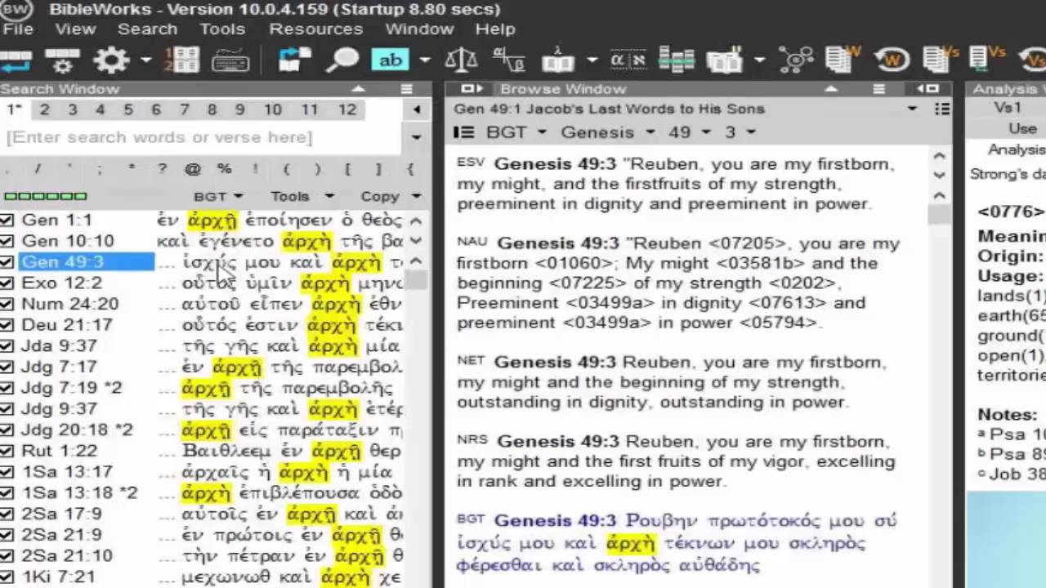Open the Resources menu
Image resolution: width=1046 pixels, height=588 pixels.
pyautogui.click(x=315, y=29)
